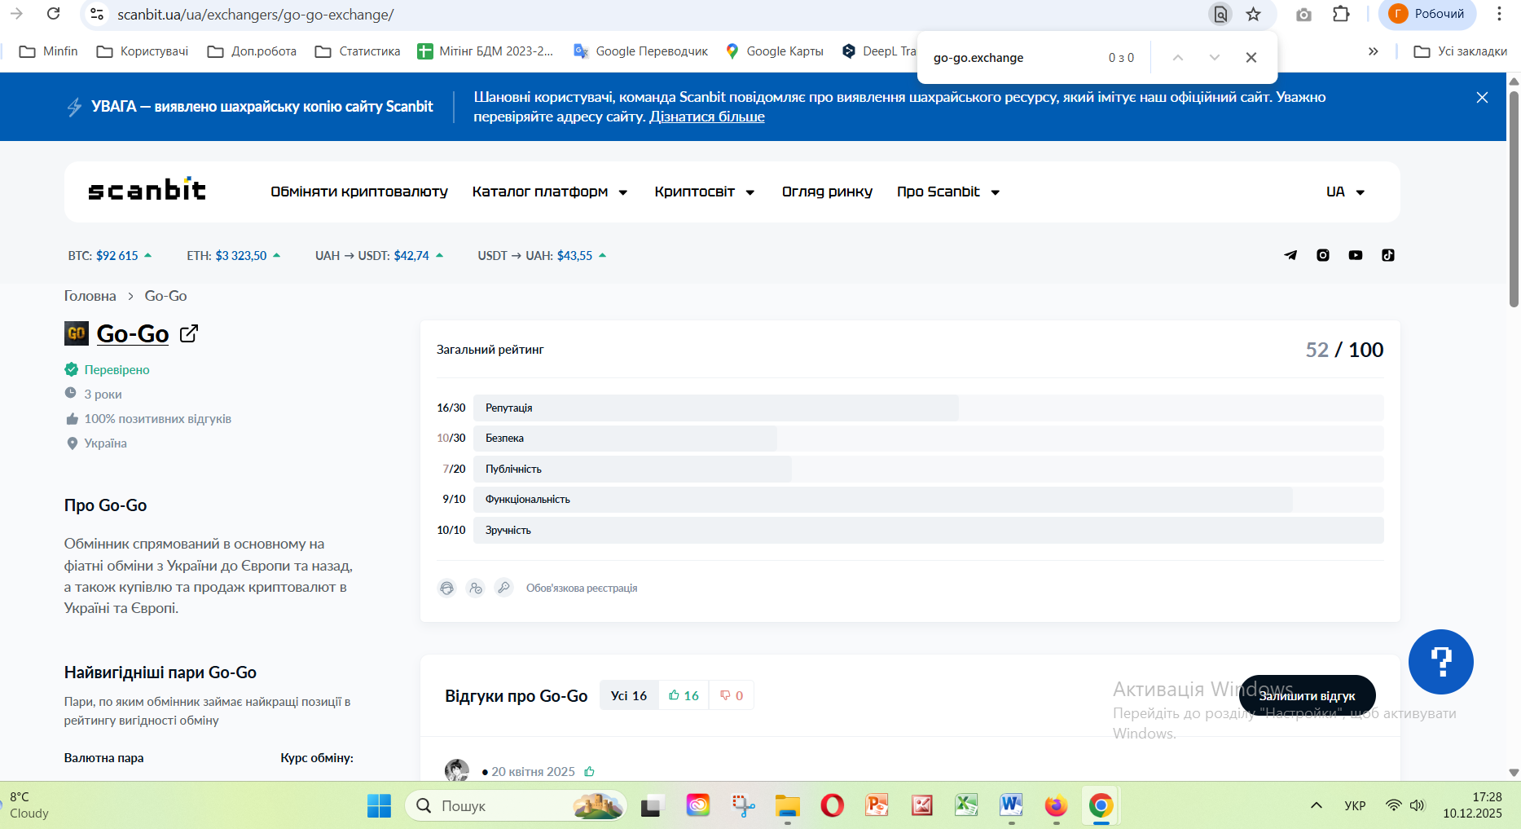
Task: Open Chrome's three-dot menu
Action: tap(1499, 14)
